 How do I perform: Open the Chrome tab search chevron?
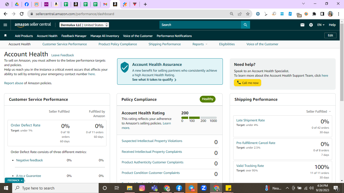[x=303, y=4]
